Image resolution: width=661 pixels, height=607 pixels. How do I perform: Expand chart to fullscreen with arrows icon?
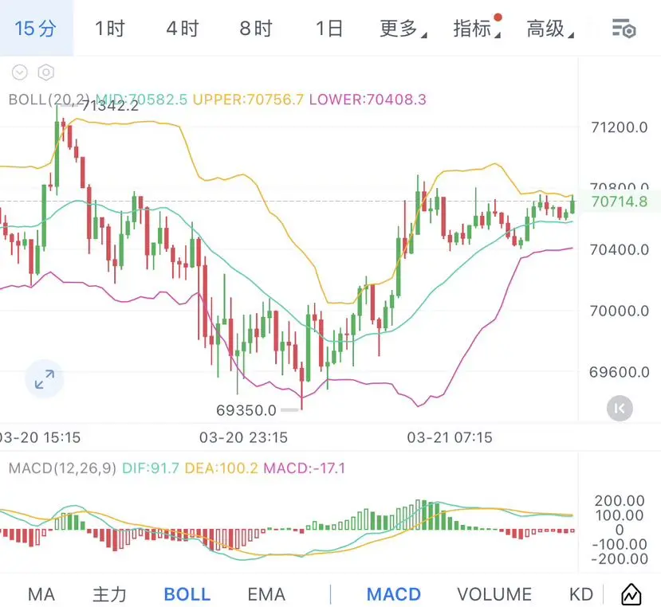(x=45, y=379)
